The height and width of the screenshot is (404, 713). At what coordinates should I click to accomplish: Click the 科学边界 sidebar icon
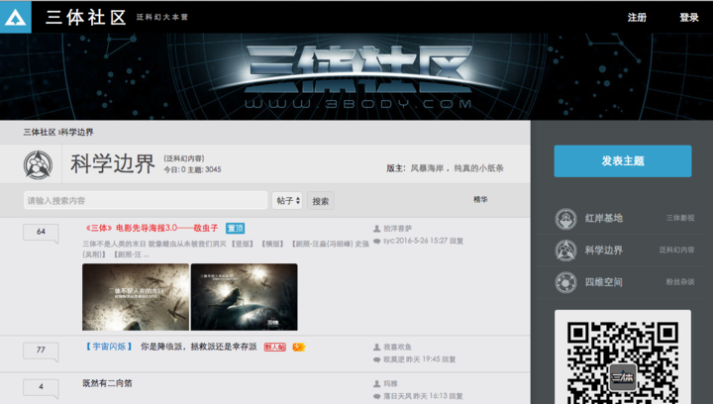pos(565,251)
